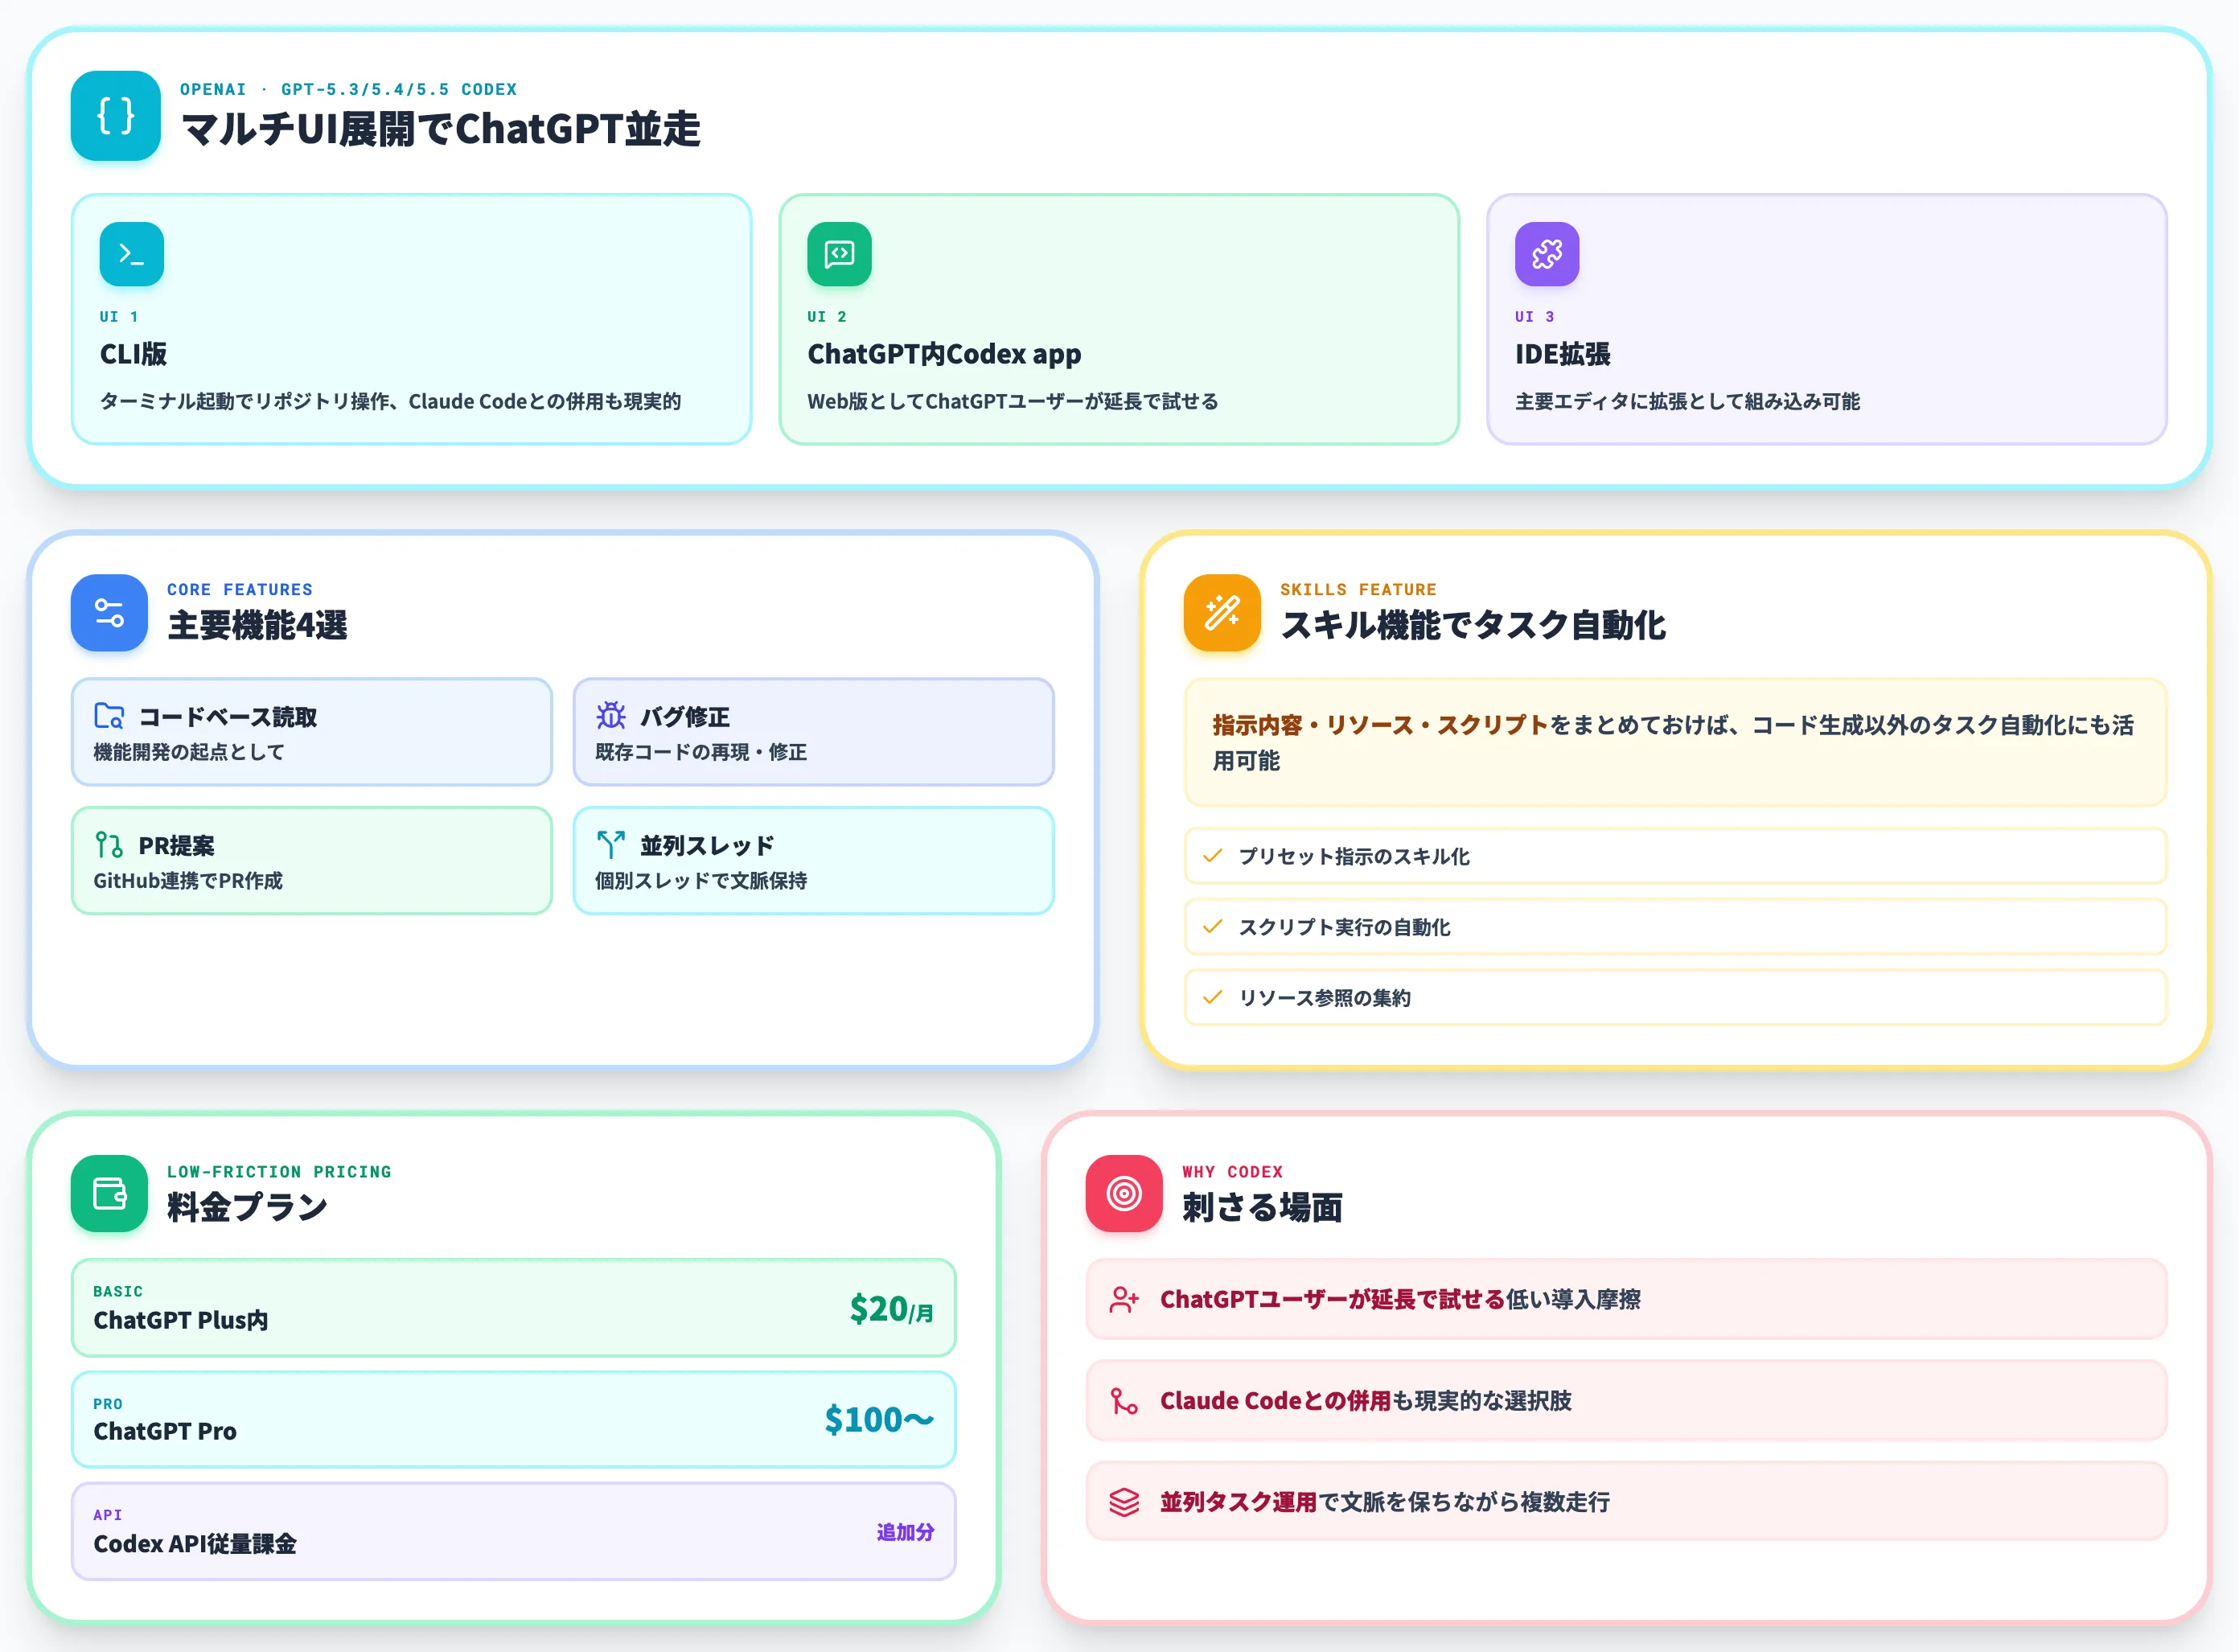Click the BASIC tier label
This screenshot has width=2239, height=1652.
[118, 1291]
